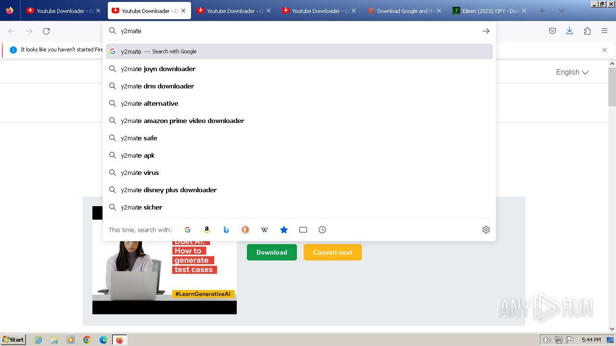616x346 pixels.
Task: Open the Pocket save icon
Action: coord(552,31)
